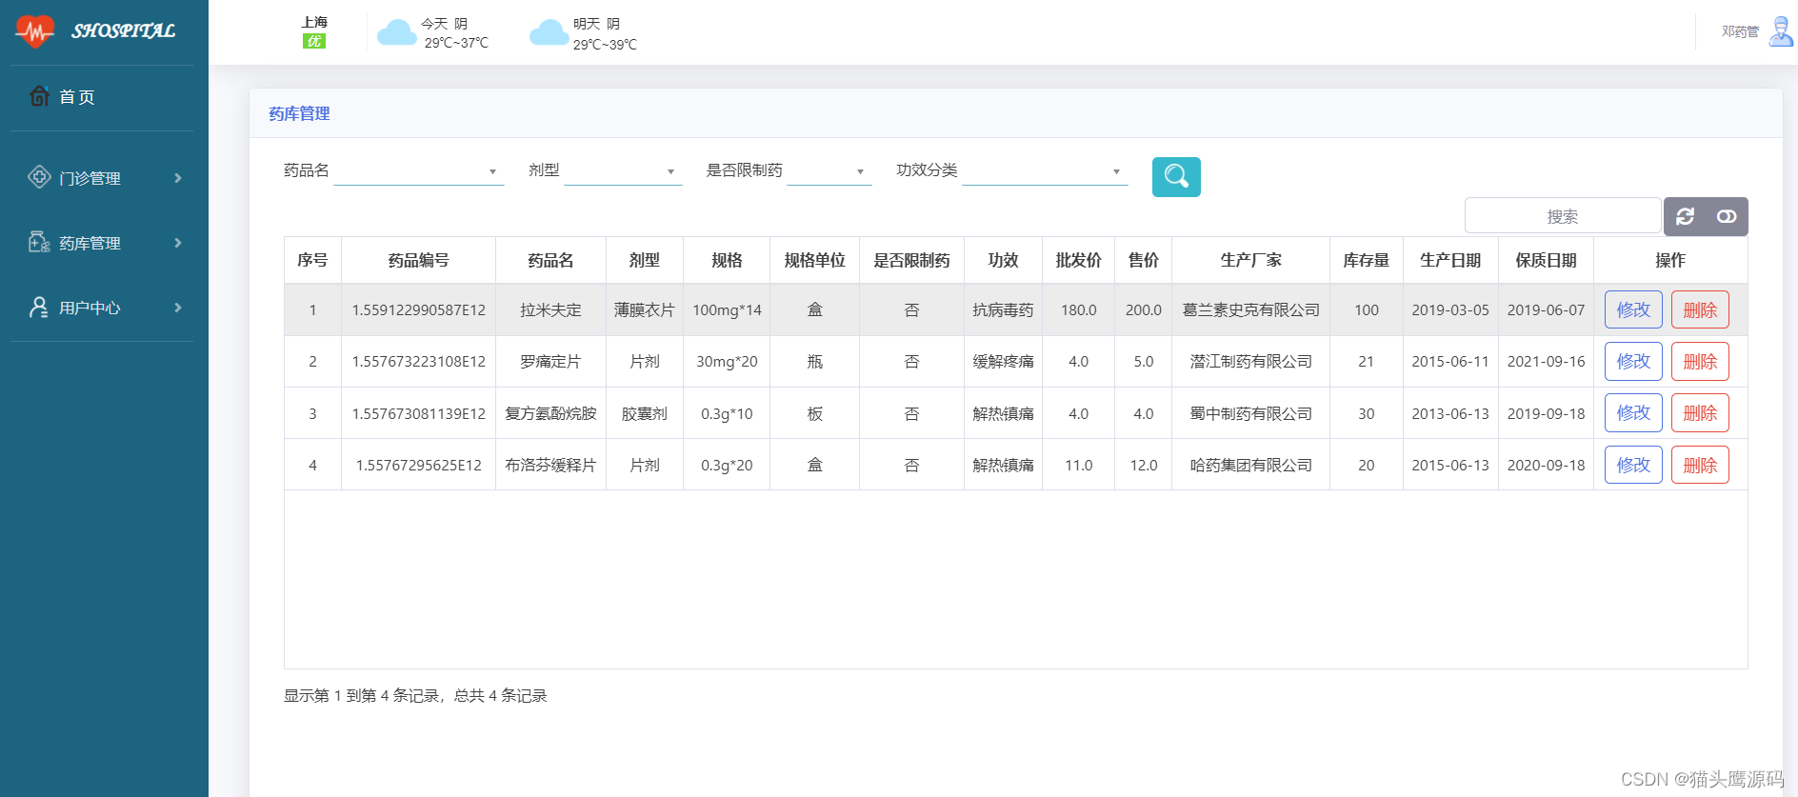The image size is (1798, 797).
Task: Click 删除 for 复方氨酚烷胺
Action: tap(1700, 412)
